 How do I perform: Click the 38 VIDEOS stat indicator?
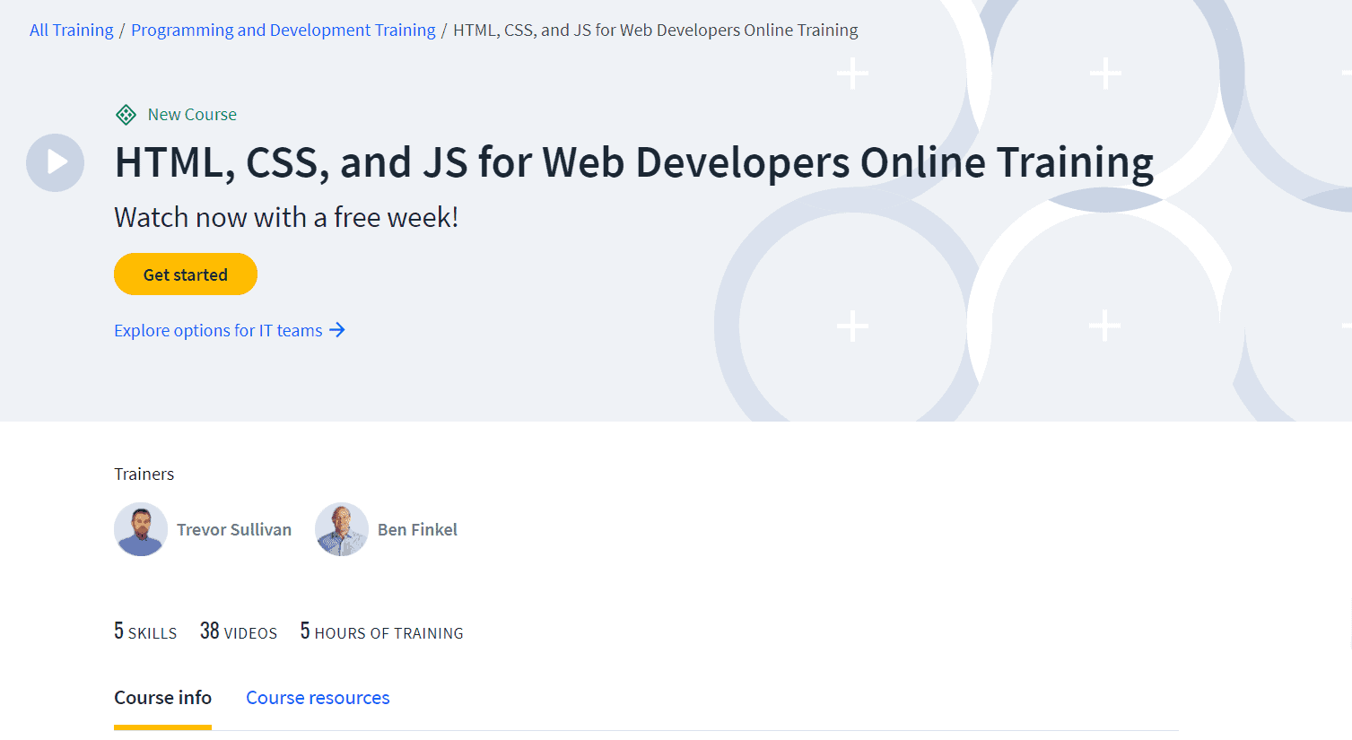pos(239,631)
